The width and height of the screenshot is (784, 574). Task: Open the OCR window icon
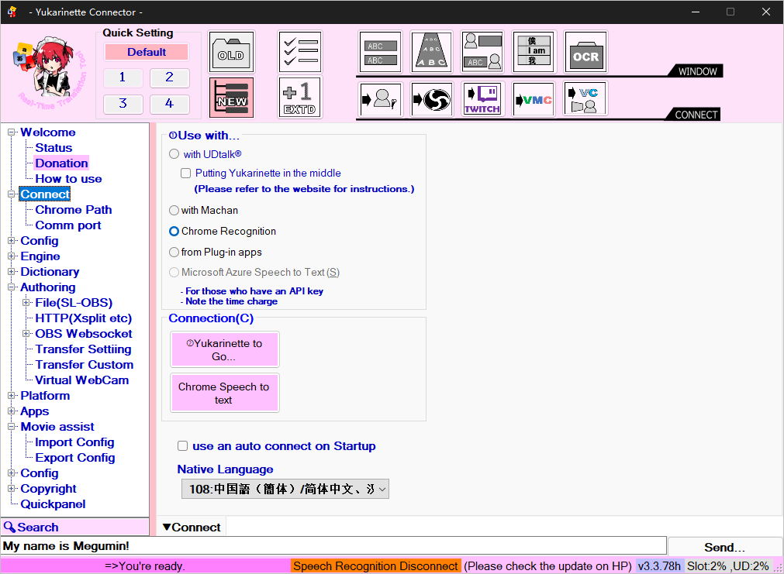click(585, 52)
